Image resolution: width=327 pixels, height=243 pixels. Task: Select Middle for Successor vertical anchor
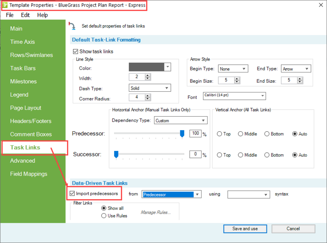(x=240, y=155)
